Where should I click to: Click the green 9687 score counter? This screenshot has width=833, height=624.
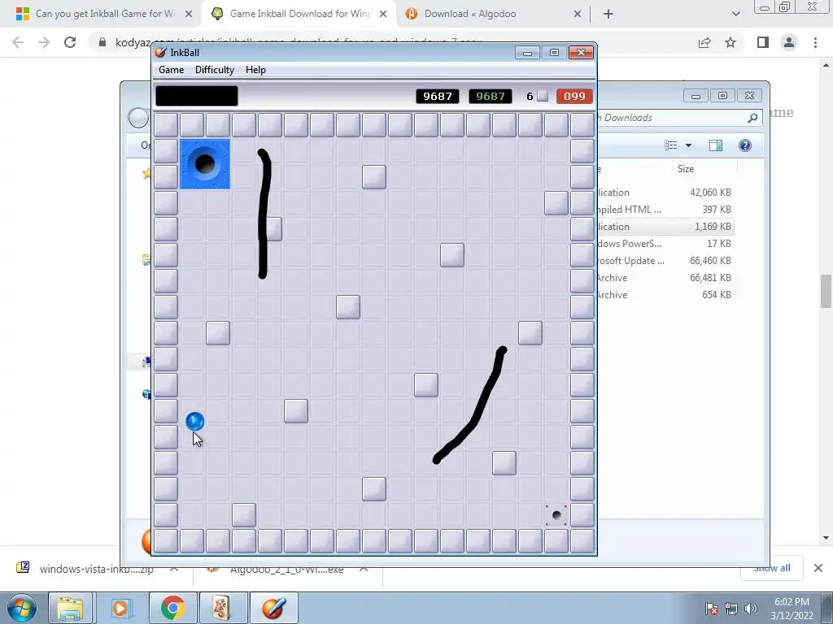click(491, 96)
